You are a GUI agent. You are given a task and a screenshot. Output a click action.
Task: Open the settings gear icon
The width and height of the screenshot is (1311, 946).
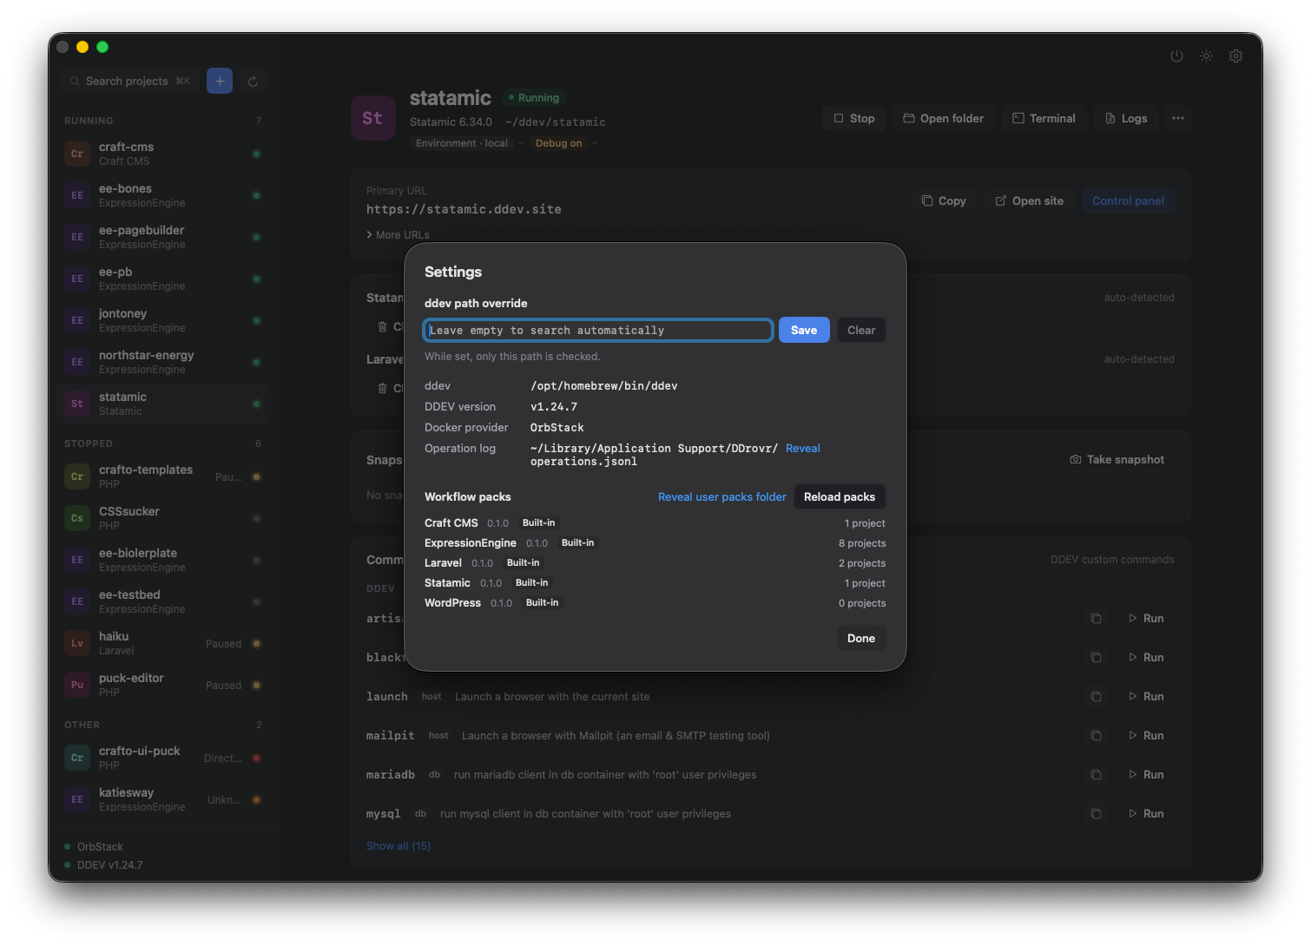[1235, 56]
